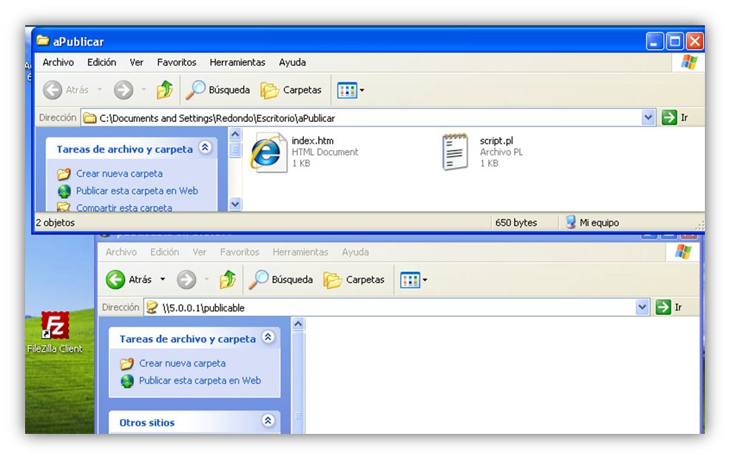
Task: Click the Windows flag logo in aPublicar window
Action: coord(689,62)
